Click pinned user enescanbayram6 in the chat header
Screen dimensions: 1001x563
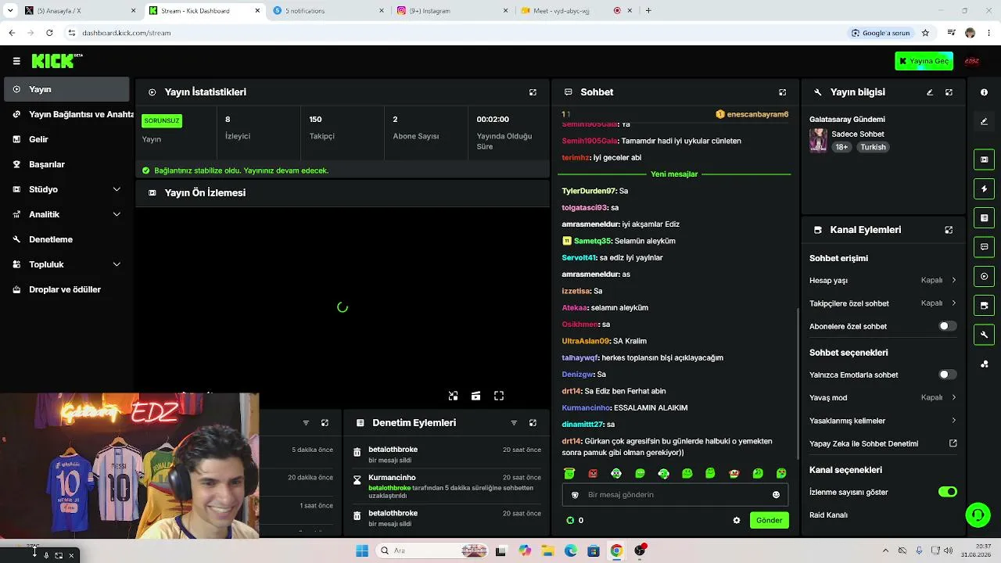point(752,114)
